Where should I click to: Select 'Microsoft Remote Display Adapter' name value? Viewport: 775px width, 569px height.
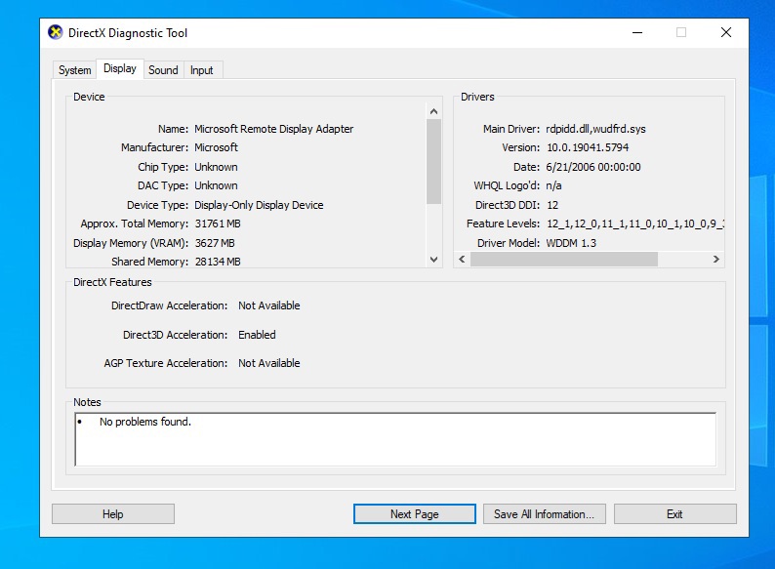[274, 129]
